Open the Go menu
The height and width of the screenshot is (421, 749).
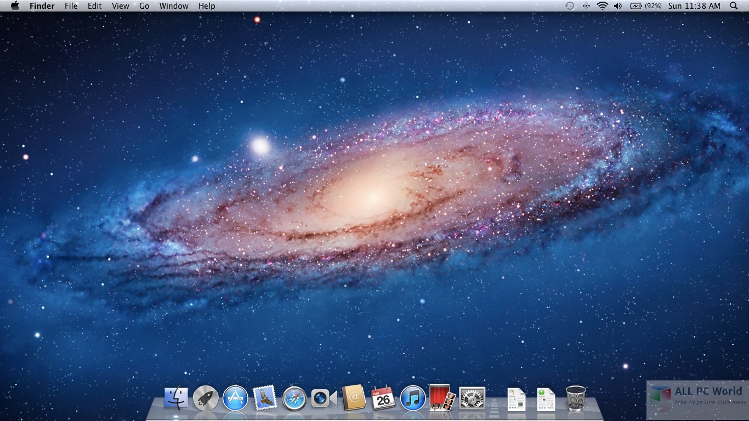[144, 6]
